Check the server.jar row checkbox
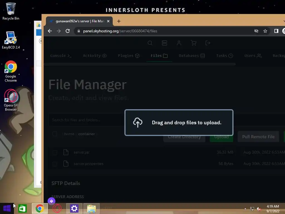Screen dimensions: 285x214 click(55, 152)
